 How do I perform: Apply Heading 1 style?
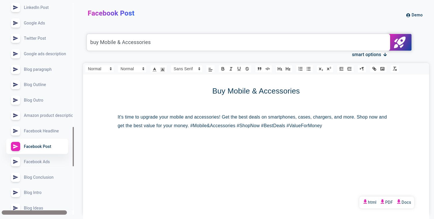(x=280, y=69)
